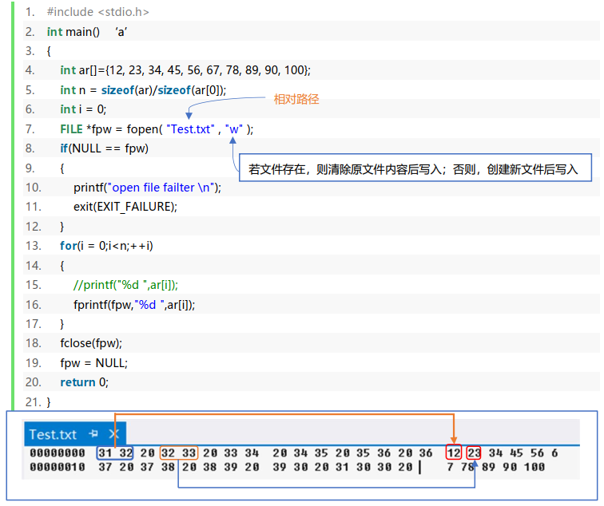604x506 pixels.
Task: Click the FILE *fpw declaration keyword
Action: pos(71,129)
